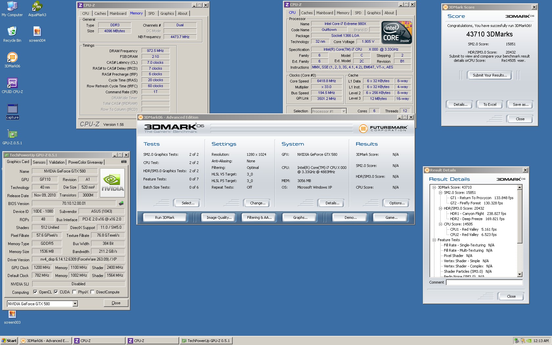This screenshot has height=345, width=552.
Task: Click the Graphs... button
Action: [x=300, y=218]
